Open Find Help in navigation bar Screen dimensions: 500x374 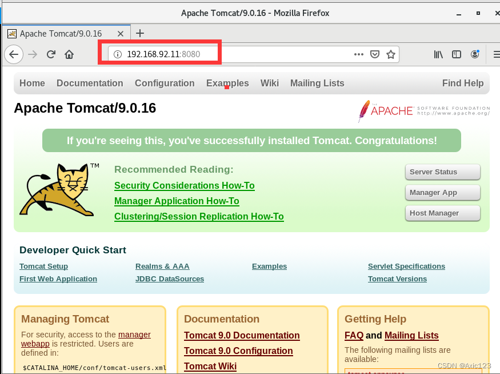click(x=463, y=83)
